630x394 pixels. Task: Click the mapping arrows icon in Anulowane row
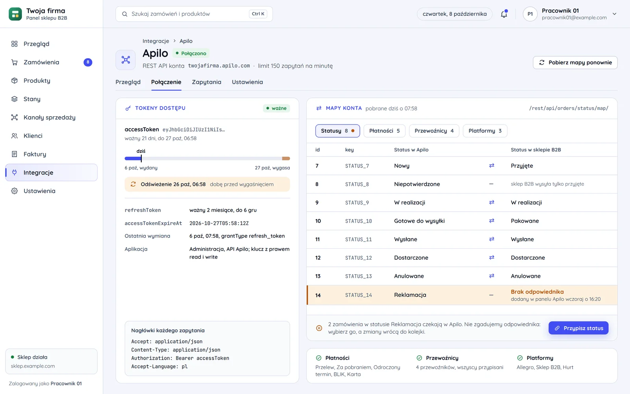click(491, 276)
